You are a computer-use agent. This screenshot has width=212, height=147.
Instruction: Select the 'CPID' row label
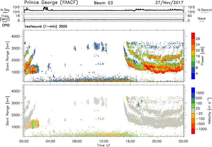point(6,25)
